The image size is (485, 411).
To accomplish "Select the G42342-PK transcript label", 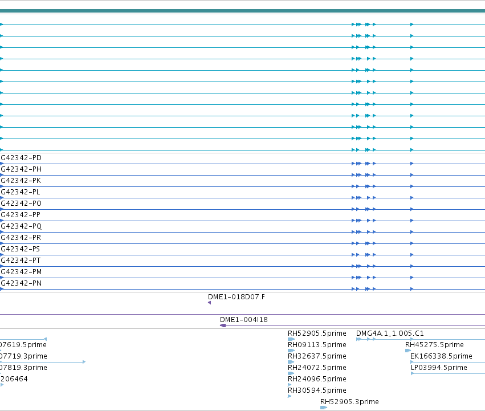I will point(21,181).
